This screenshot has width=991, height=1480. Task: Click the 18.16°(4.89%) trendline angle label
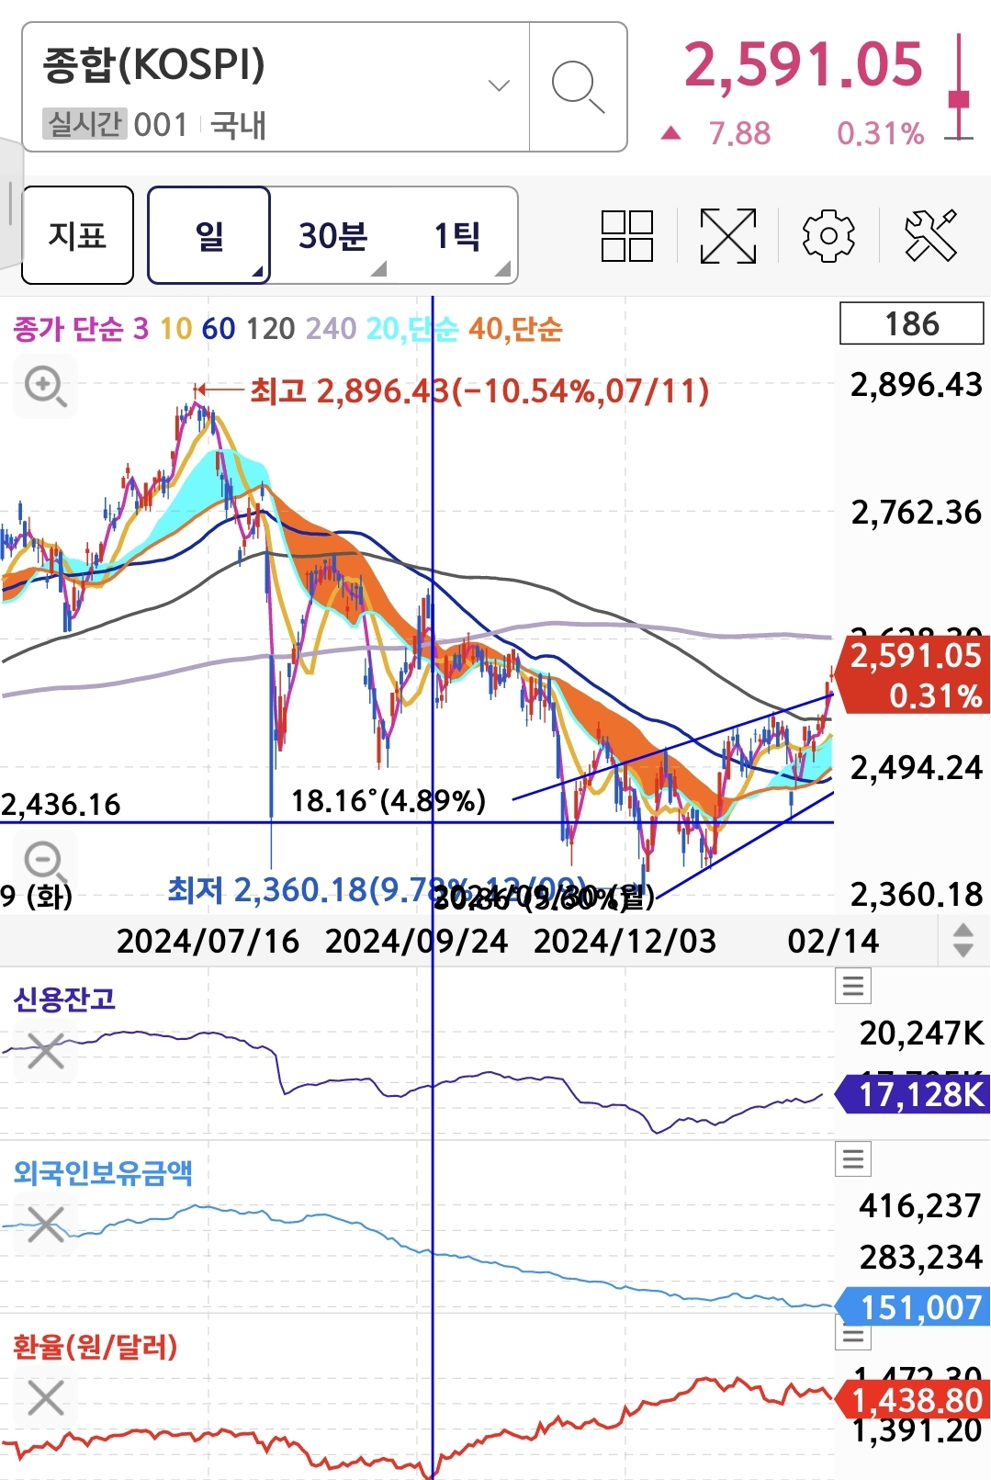click(x=389, y=801)
